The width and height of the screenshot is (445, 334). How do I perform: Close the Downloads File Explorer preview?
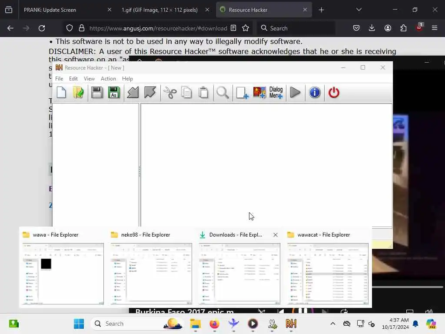click(x=275, y=235)
